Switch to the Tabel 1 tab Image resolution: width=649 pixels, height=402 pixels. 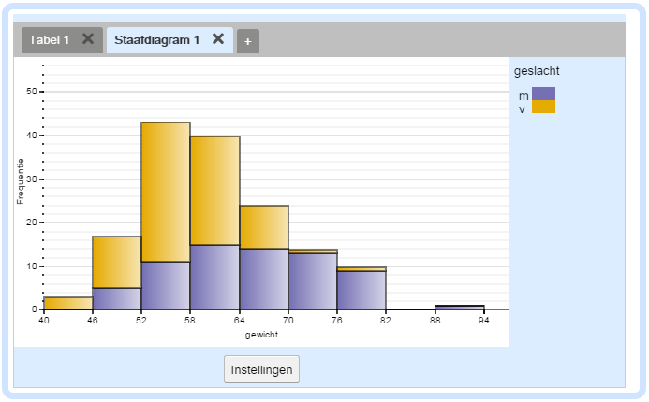(x=49, y=40)
